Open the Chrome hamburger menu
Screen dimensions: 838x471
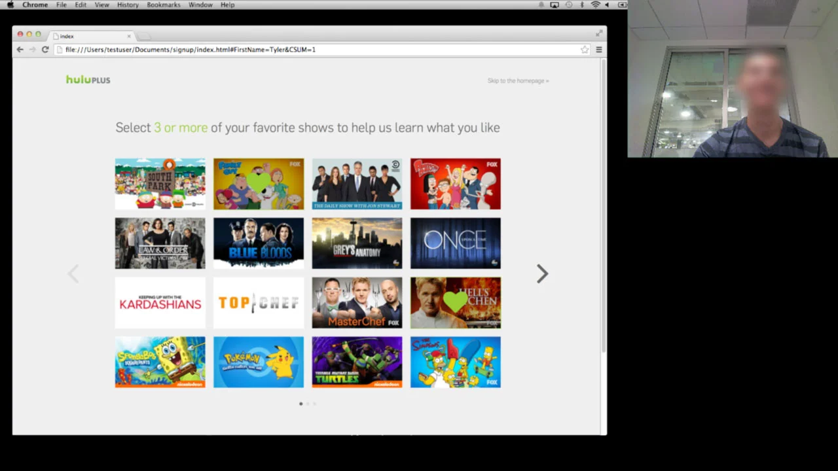click(x=598, y=49)
